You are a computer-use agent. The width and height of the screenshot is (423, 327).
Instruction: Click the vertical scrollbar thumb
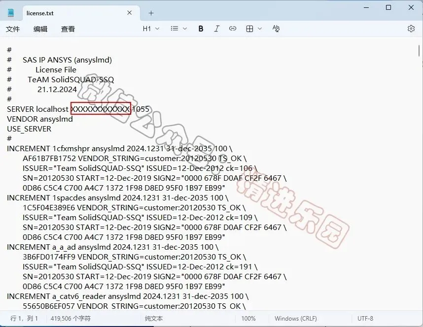419,51
